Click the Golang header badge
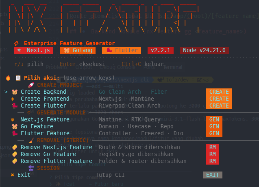The height and width of the screenshot is (187, 259). 78,50
